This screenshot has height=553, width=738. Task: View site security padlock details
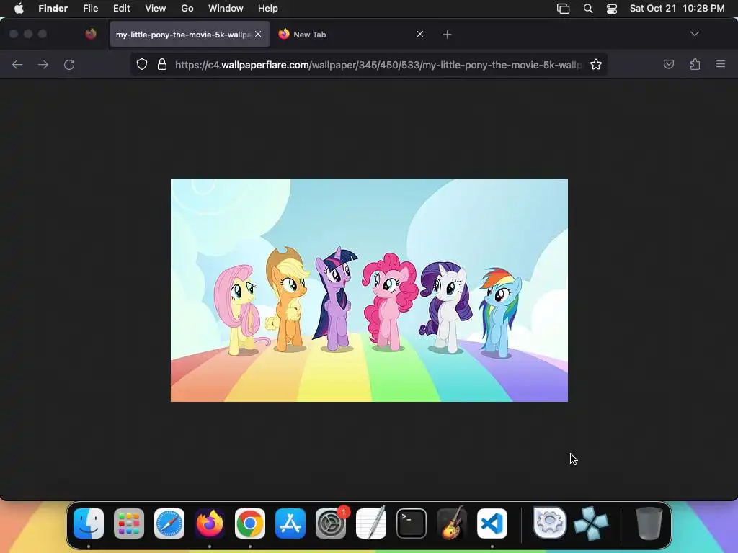coord(162,64)
